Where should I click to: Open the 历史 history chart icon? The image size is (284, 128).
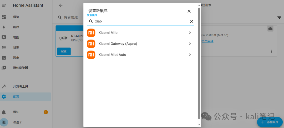(x=4, y=58)
